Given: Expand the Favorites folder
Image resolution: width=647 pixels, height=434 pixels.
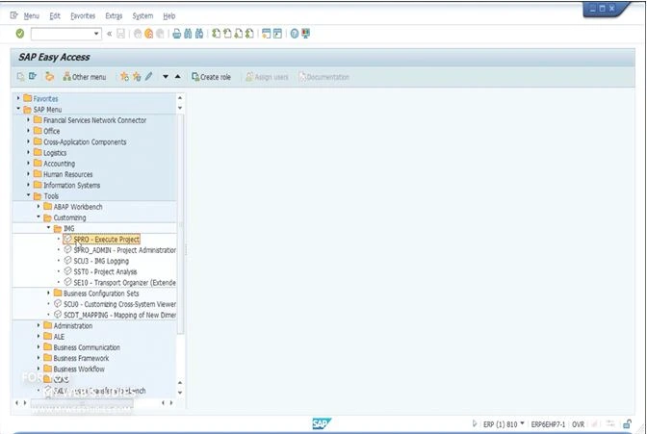Looking at the screenshot, I should point(18,98).
